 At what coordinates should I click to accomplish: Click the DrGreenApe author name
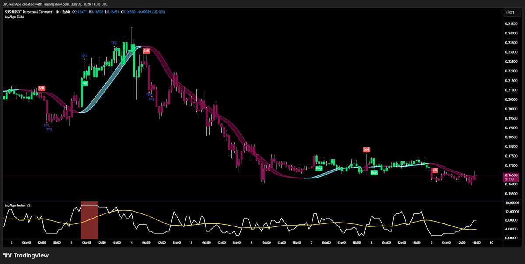coord(12,3)
